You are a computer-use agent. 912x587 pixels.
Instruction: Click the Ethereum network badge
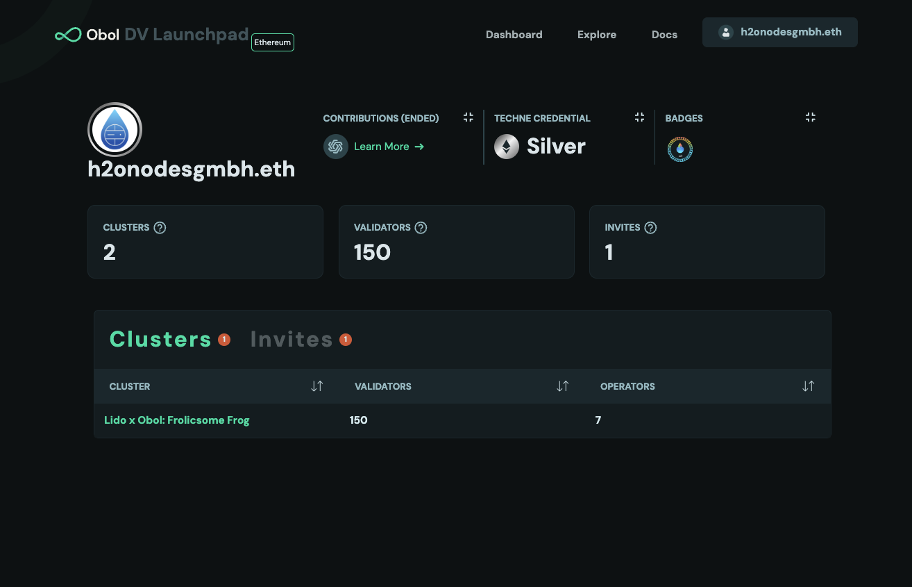273,42
